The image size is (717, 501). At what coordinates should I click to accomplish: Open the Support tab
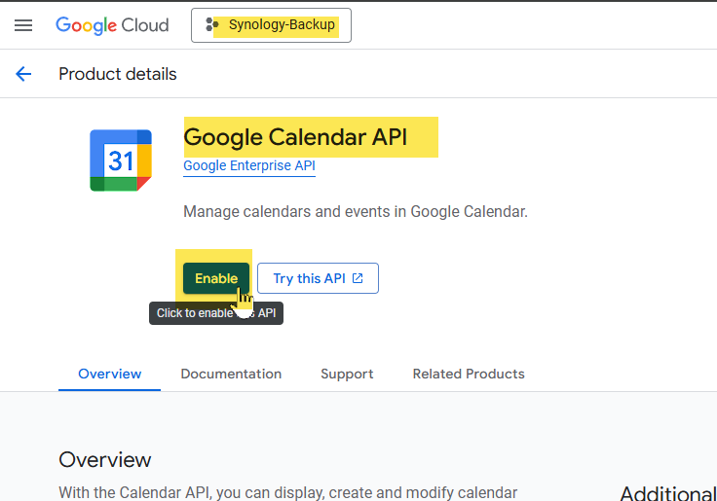pyautogui.click(x=347, y=374)
